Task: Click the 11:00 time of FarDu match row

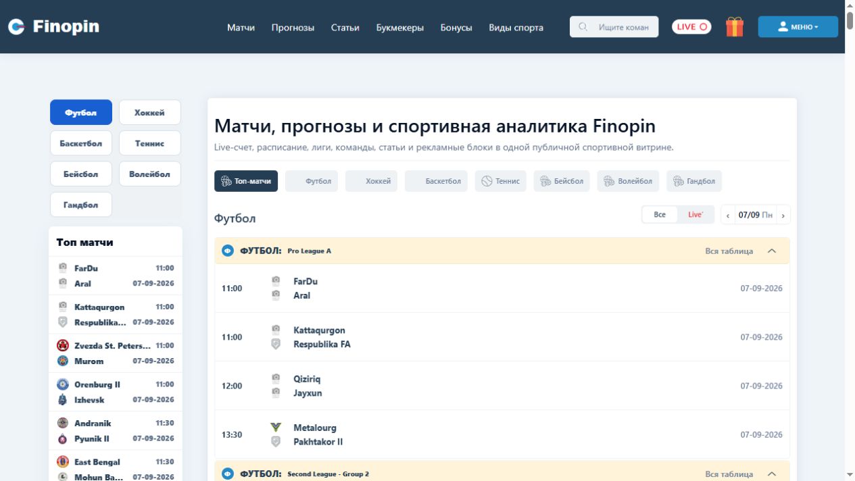Action: tap(232, 288)
